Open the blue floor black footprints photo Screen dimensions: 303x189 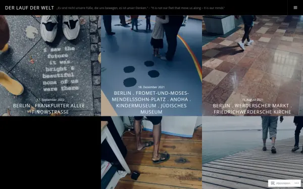151,52
